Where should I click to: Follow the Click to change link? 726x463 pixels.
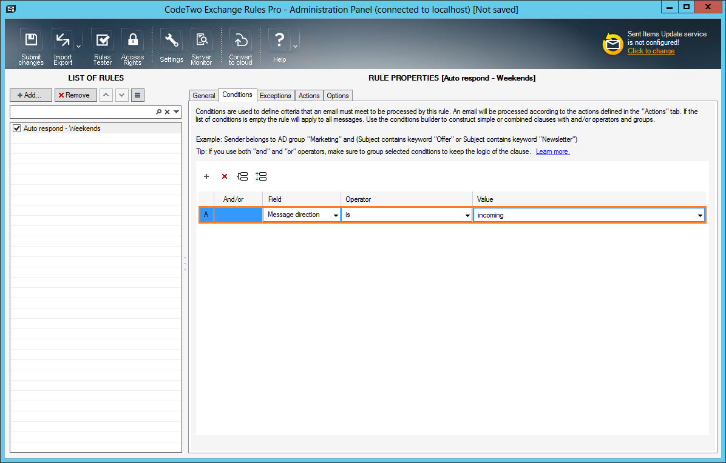pos(651,51)
